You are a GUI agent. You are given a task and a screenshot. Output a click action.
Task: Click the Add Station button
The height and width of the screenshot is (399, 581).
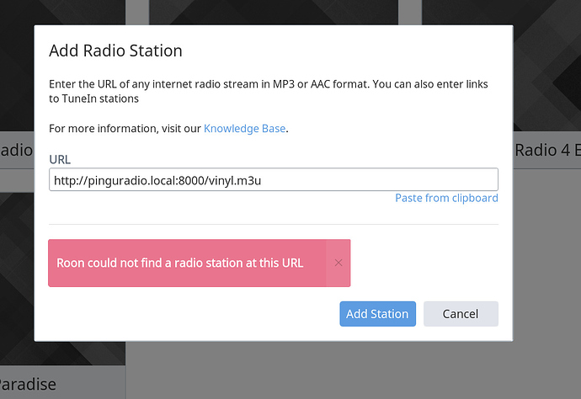coord(377,314)
